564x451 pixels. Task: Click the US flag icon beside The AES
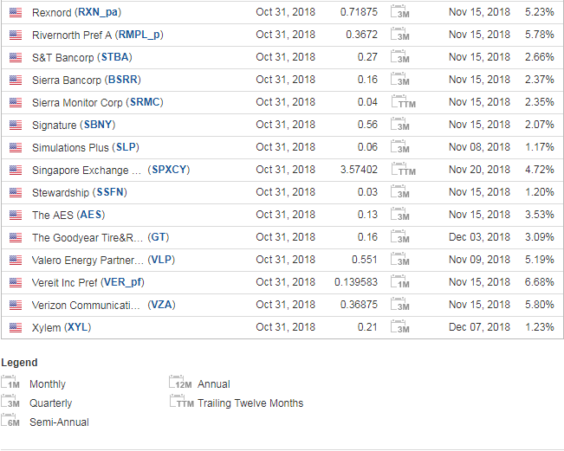pyautogui.click(x=16, y=215)
